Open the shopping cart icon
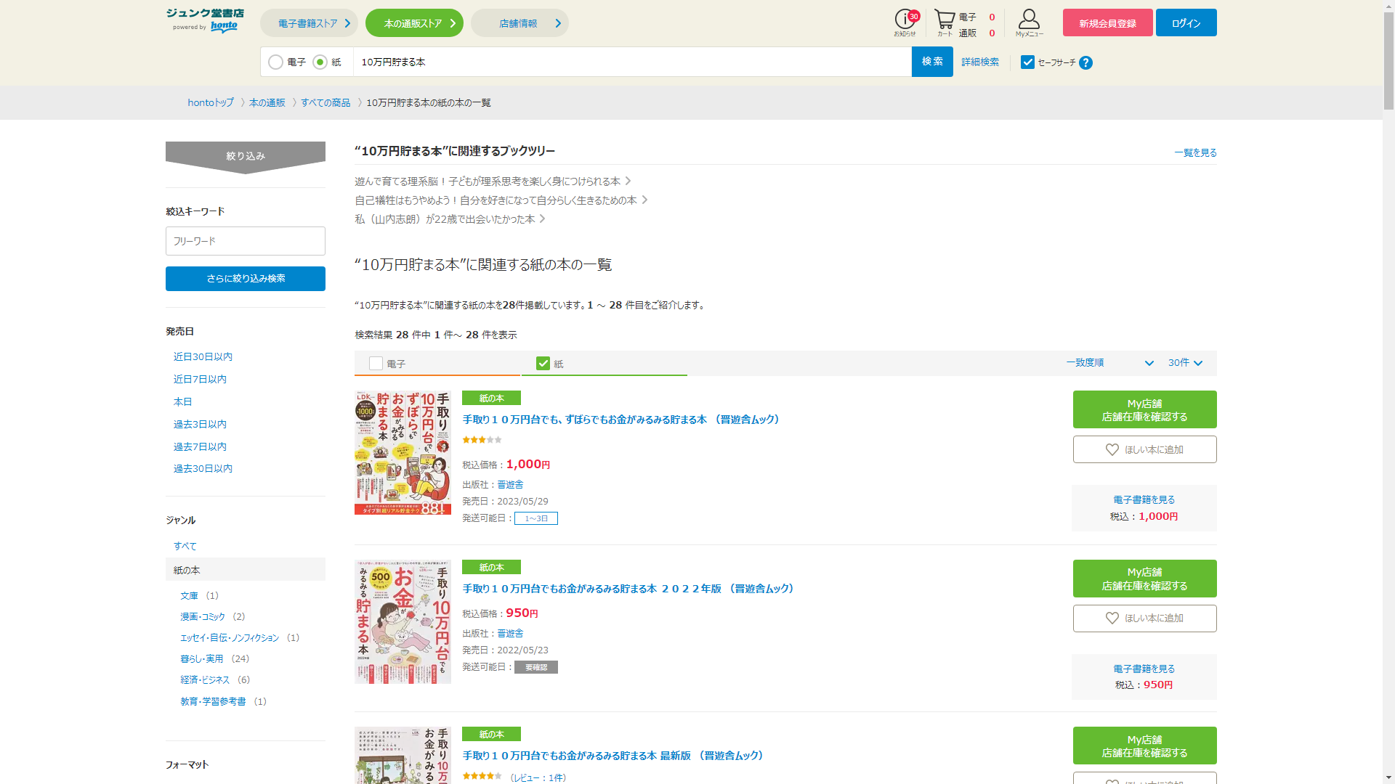This screenshot has height=784, width=1395. 944,20
